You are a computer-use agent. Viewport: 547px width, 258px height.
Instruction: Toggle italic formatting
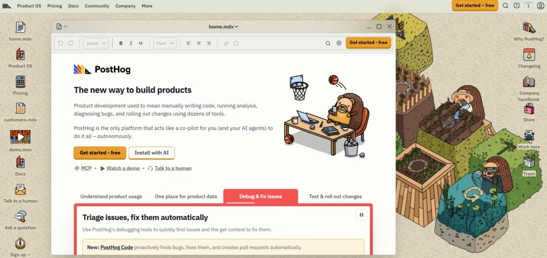(131, 43)
